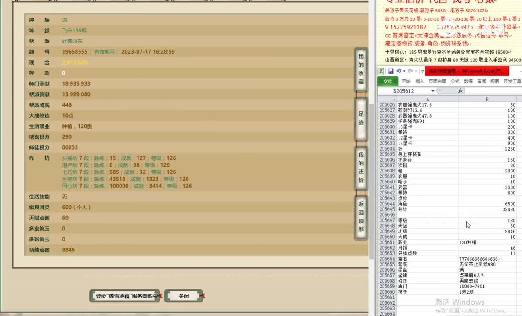Image resolution: width=522 pixels, height=316 pixels.
Task: Click 帮派贡献 value 13,999,080
Action: tap(76, 94)
